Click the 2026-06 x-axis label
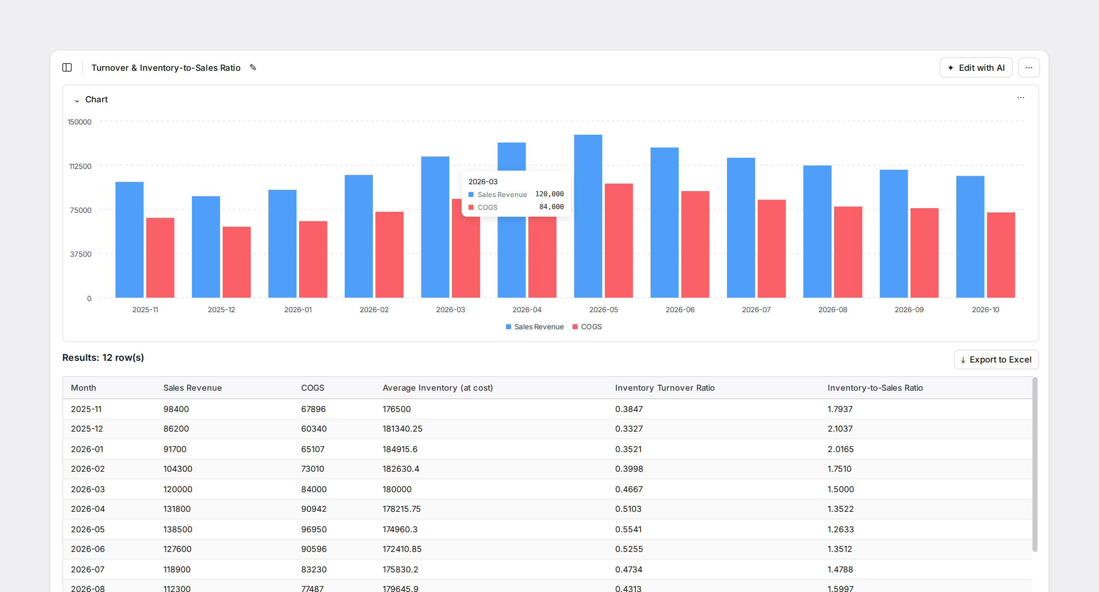The width and height of the screenshot is (1099, 592). tap(680, 310)
